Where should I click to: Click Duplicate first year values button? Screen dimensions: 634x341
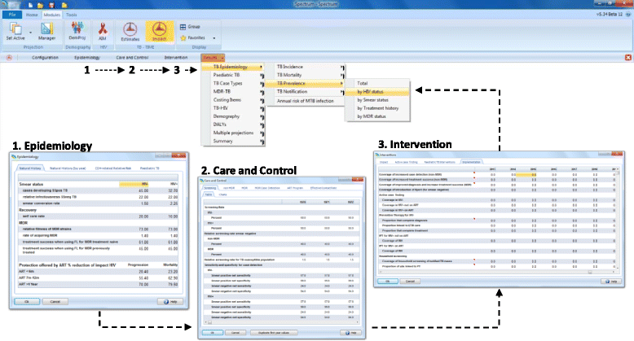[274, 333]
